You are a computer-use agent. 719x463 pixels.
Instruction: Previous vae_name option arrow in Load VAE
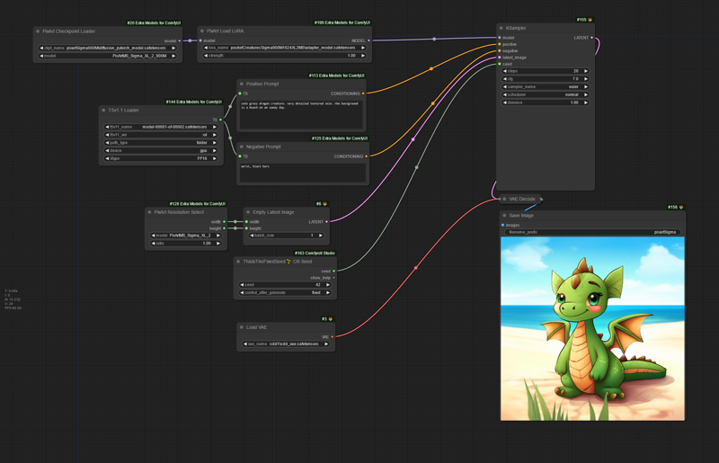[245, 344]
